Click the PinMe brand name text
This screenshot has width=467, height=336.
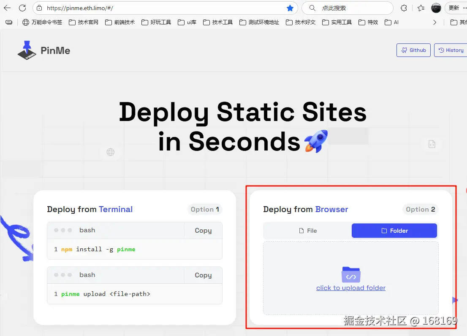click(55, 51)
